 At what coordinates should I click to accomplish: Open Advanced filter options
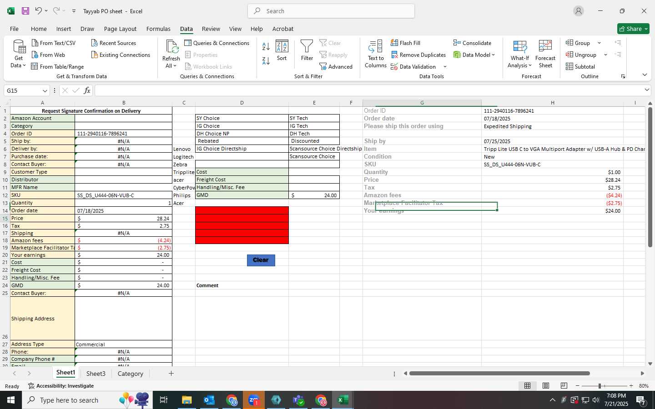336,66
